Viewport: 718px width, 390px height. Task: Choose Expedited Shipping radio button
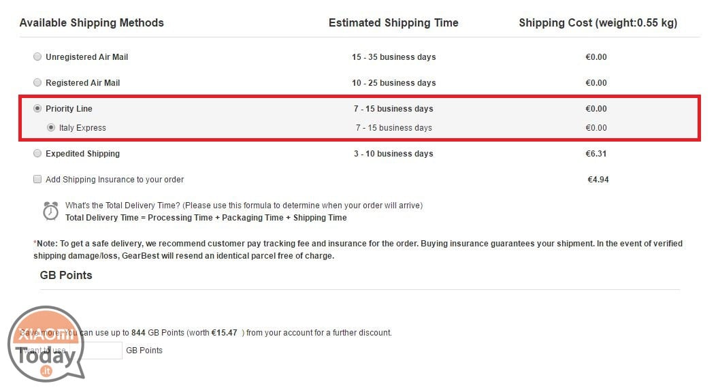click(x=37, y=153)
